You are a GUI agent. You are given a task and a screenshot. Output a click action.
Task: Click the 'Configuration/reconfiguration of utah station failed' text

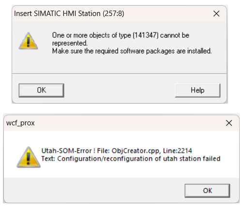139,159
